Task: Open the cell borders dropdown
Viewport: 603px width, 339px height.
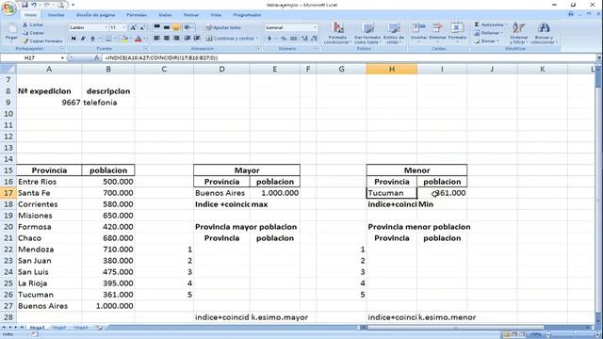Action: click(115, 39)
